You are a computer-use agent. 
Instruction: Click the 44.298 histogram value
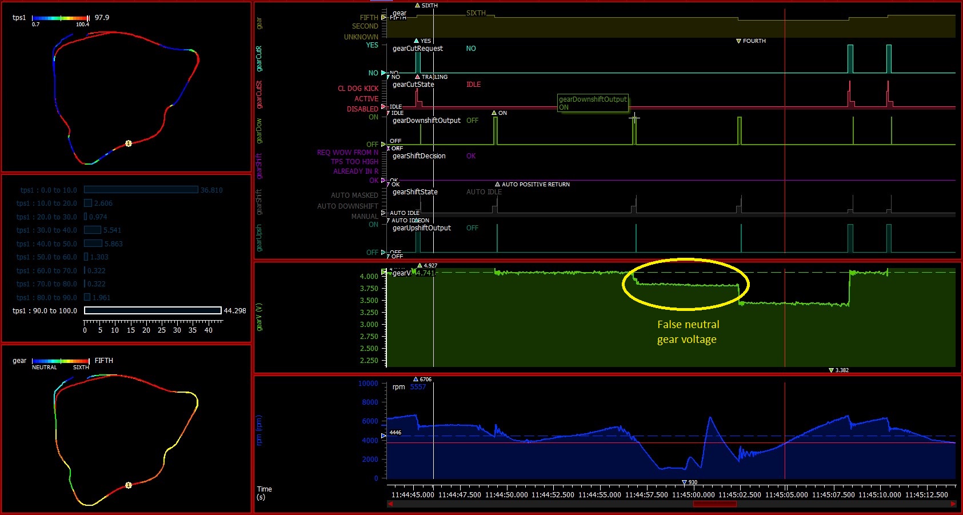235,311
